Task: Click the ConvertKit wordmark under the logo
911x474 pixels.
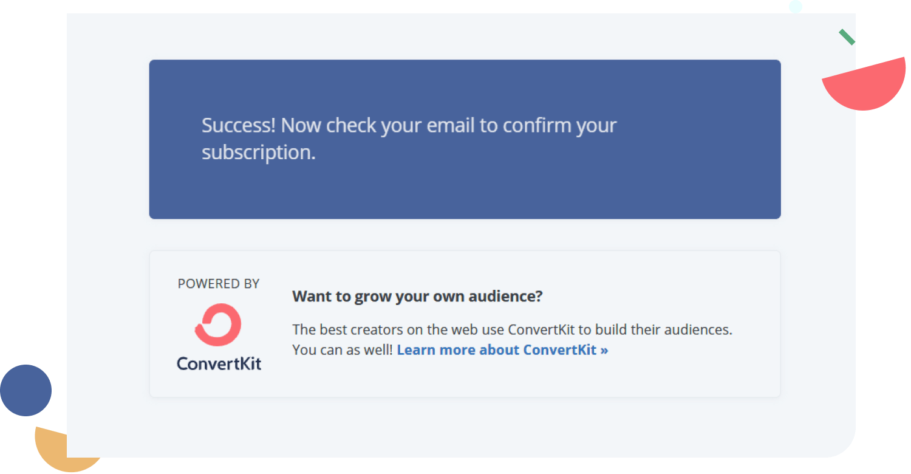Action: pos(219,363)
